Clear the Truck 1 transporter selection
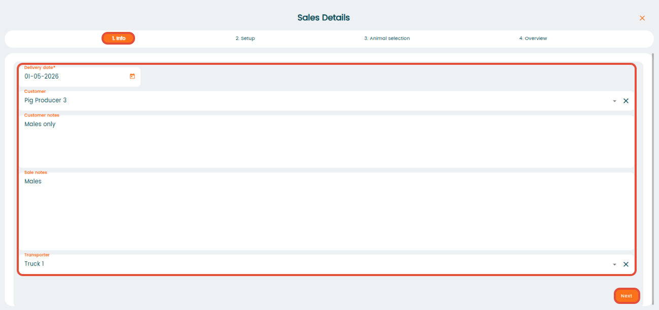Viewport: 659px width, 310px height. [626, 264]
